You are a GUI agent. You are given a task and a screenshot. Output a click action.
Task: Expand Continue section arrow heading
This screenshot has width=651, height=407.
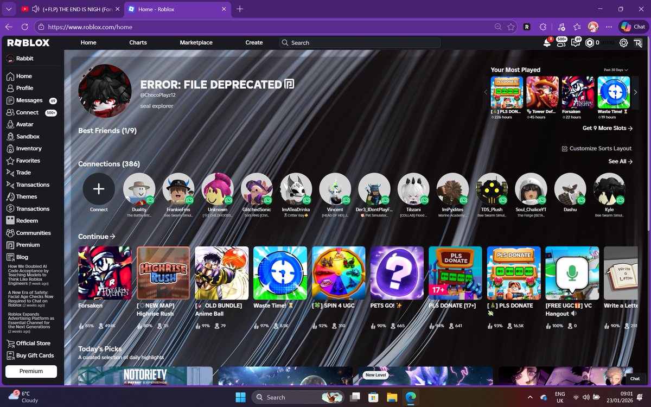(97, 237)
